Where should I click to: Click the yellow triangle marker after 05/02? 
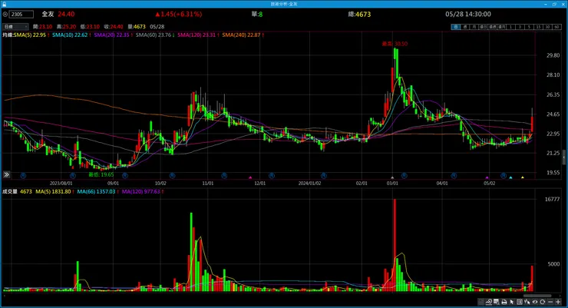tap(523, 177)
